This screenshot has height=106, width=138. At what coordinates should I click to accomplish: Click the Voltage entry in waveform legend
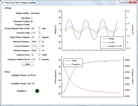click(x=108, y=39)
